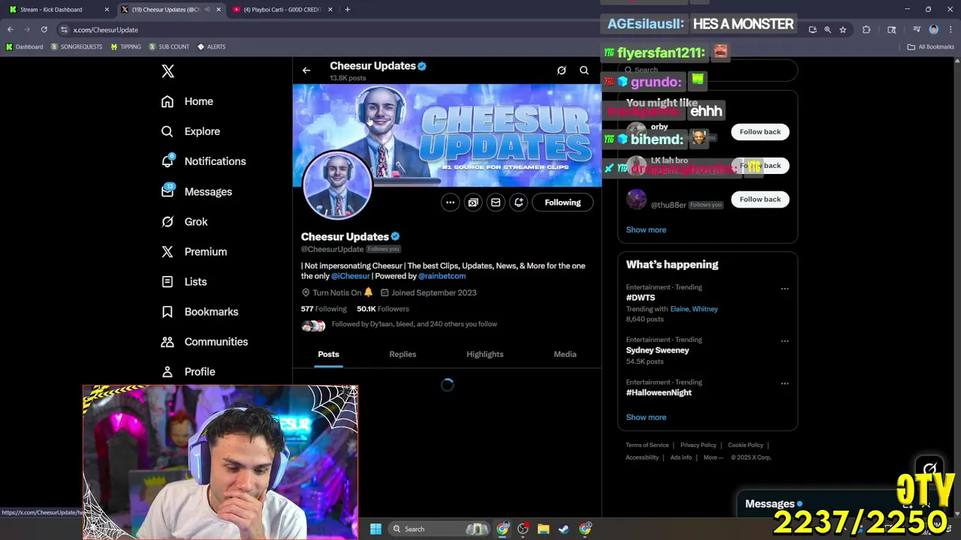The height and width of the screenshot is (540, 961).
Task: Click the message envelope icon on profile
Action: click(x=496, y=202)
